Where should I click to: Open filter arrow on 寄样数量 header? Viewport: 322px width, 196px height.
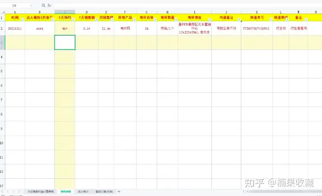click(x=176, y=19)
